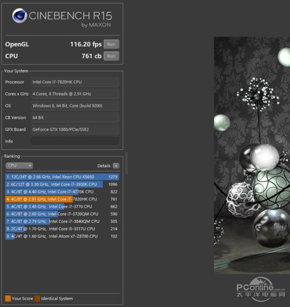
Task: Click the Identical System color swatch
Action: pos(37,299)
